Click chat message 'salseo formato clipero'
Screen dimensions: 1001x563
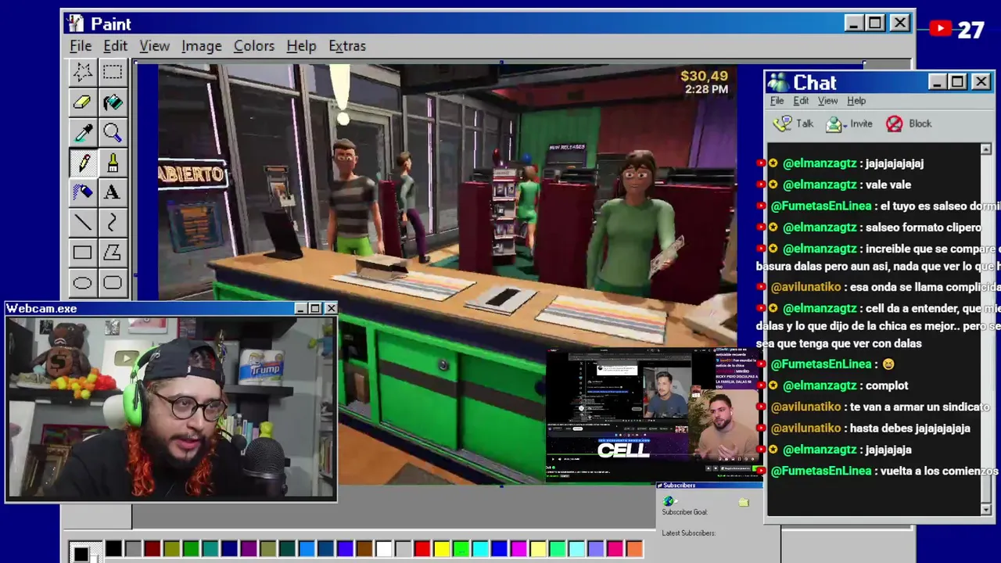click(x=923, y=227)
